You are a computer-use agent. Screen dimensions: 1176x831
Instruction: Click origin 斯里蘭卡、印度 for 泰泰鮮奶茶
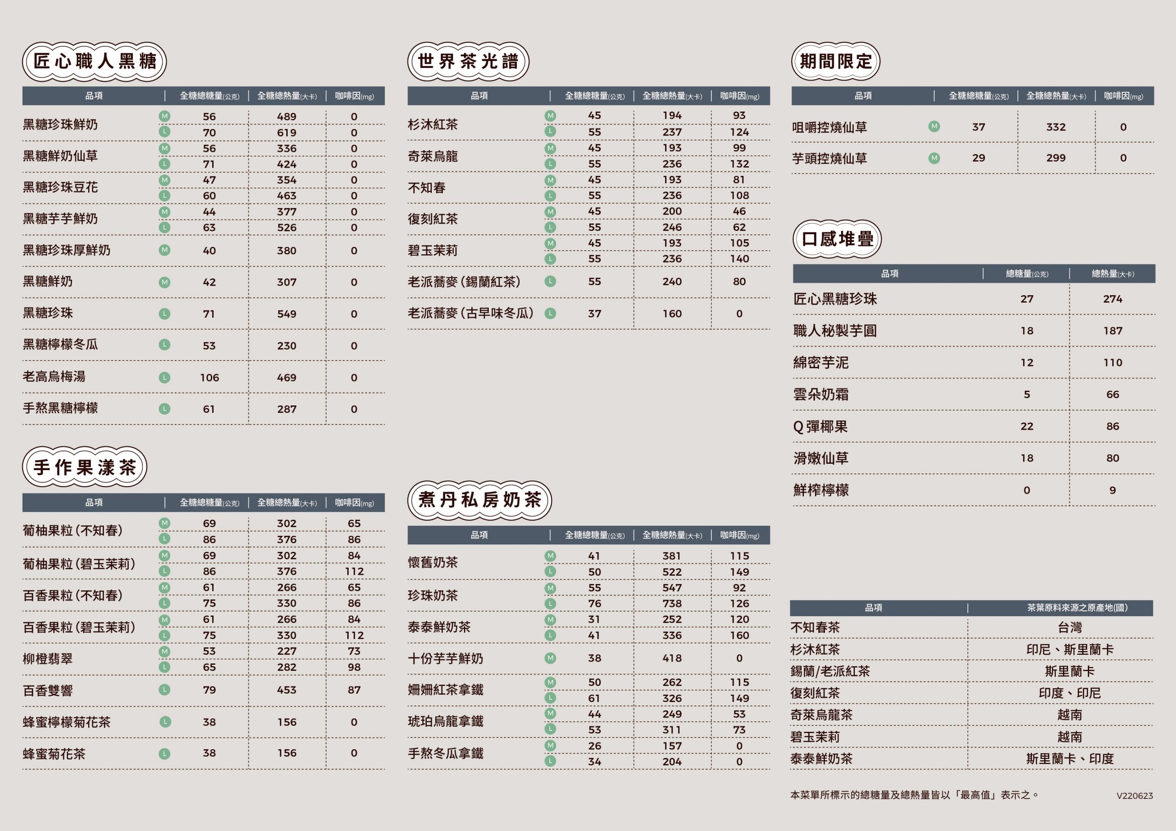(1070, 759)
